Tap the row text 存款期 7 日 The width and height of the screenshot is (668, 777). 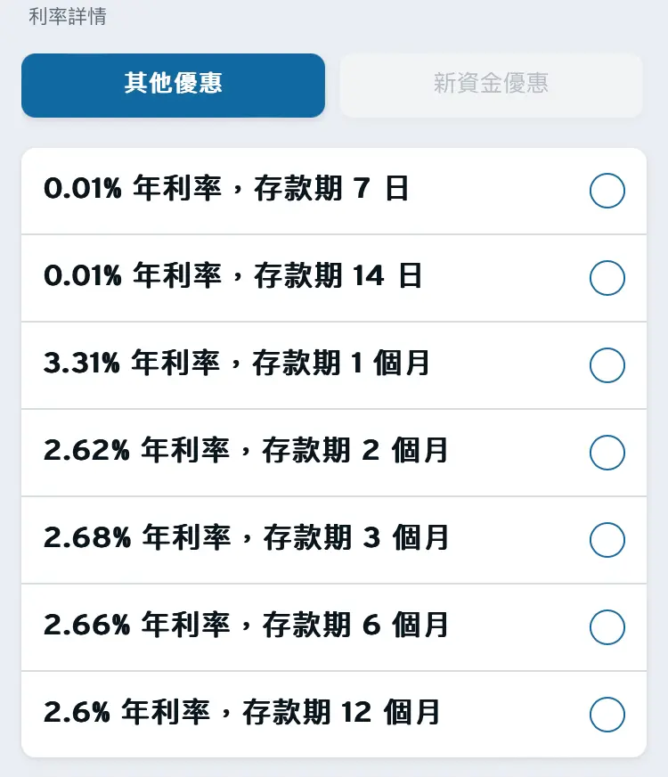coord(331,188)
